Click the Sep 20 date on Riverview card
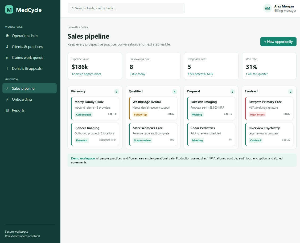300x243 pixels. pyautogui.click(x=286, y=140)
